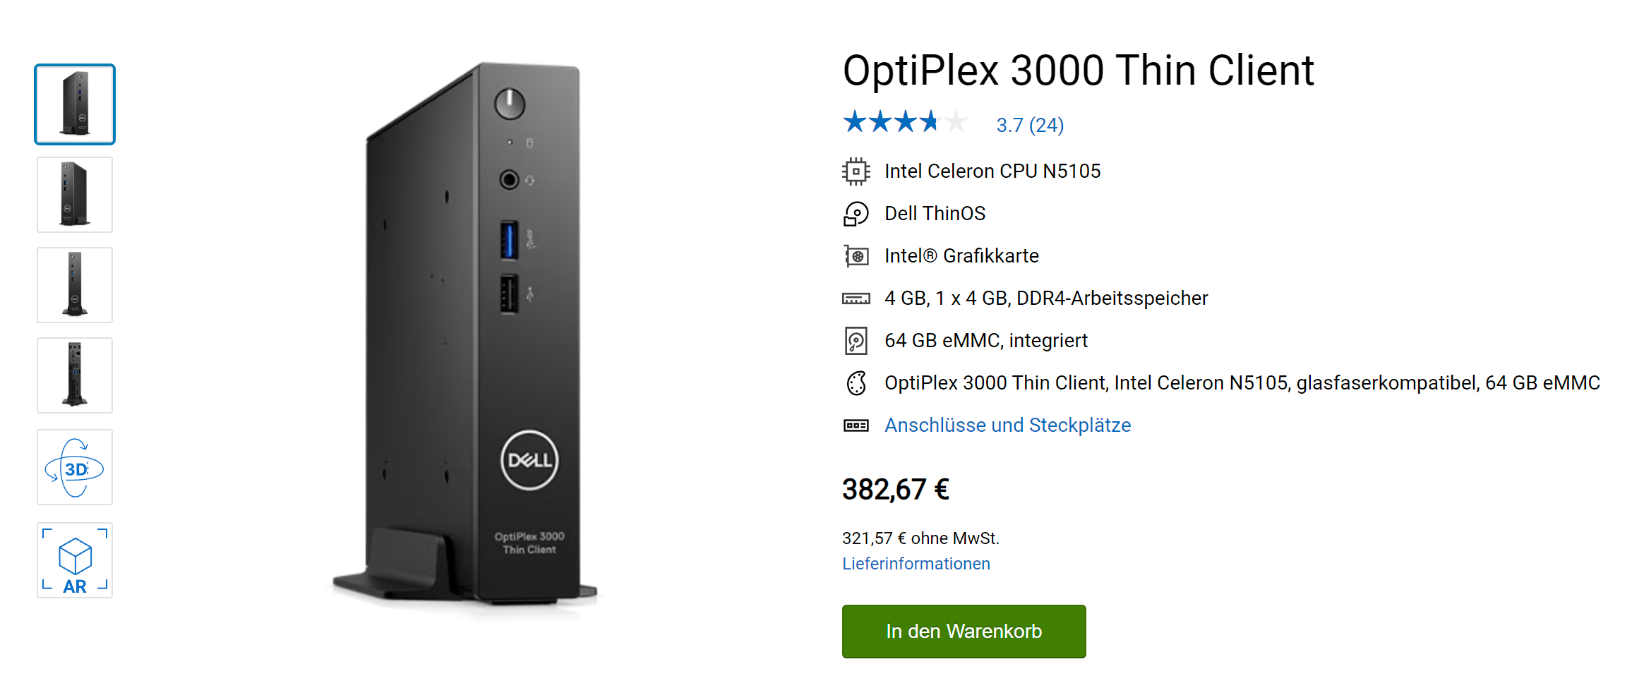Select the fourth rear-ports thumbnail
This screenshot has width=1632, height=688.
click(75, 375)
